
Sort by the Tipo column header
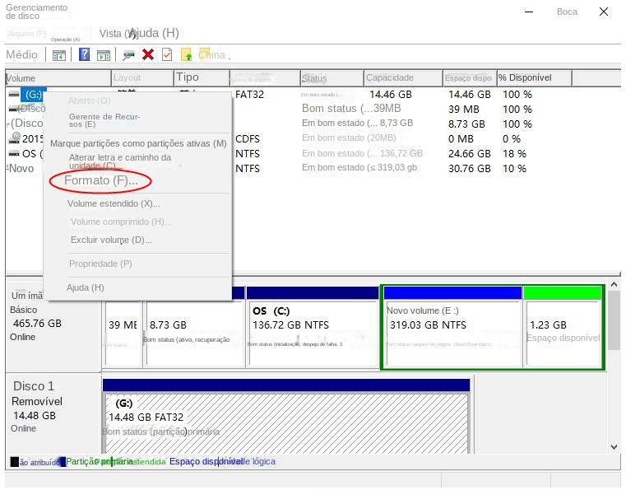[202, 78]
